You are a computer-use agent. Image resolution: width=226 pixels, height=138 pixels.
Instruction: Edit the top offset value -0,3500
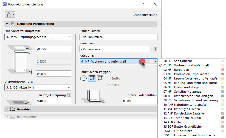tap(53, 49)
